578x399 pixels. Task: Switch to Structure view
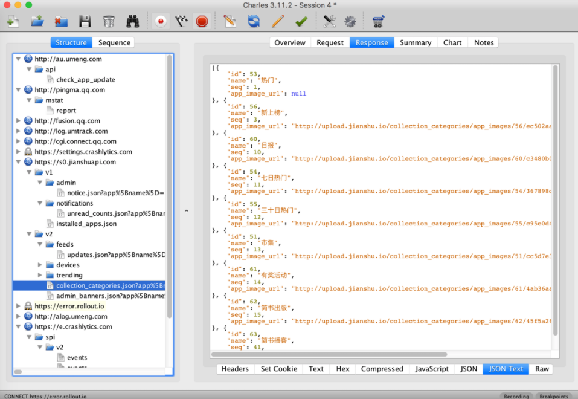pos(71,42)
